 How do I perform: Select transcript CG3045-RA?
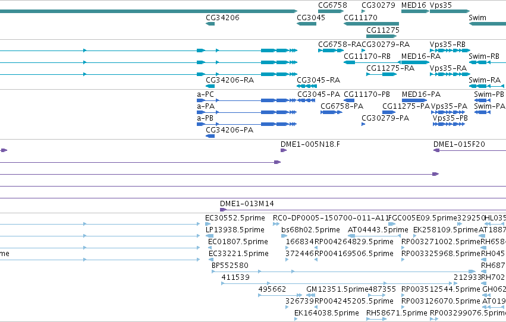pos(307,86)
